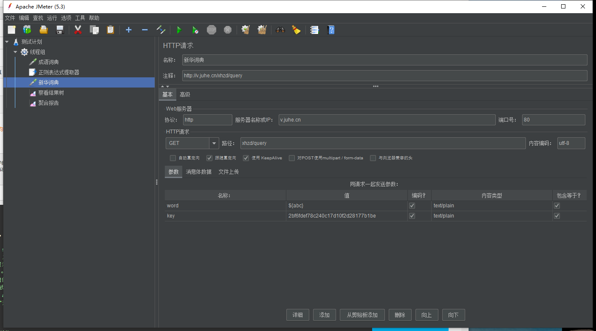Enable multipart / form-data for POST
Screen dimensions: 596x331
[292, 158]
